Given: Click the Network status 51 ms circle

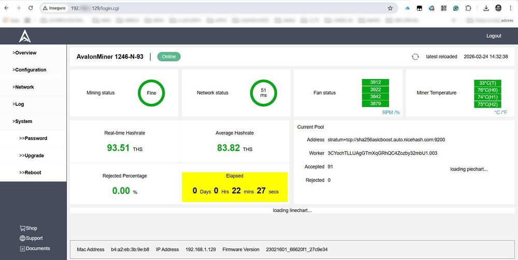Looking at the screenshot, I should pyautogui.click(x=263, y=93).
